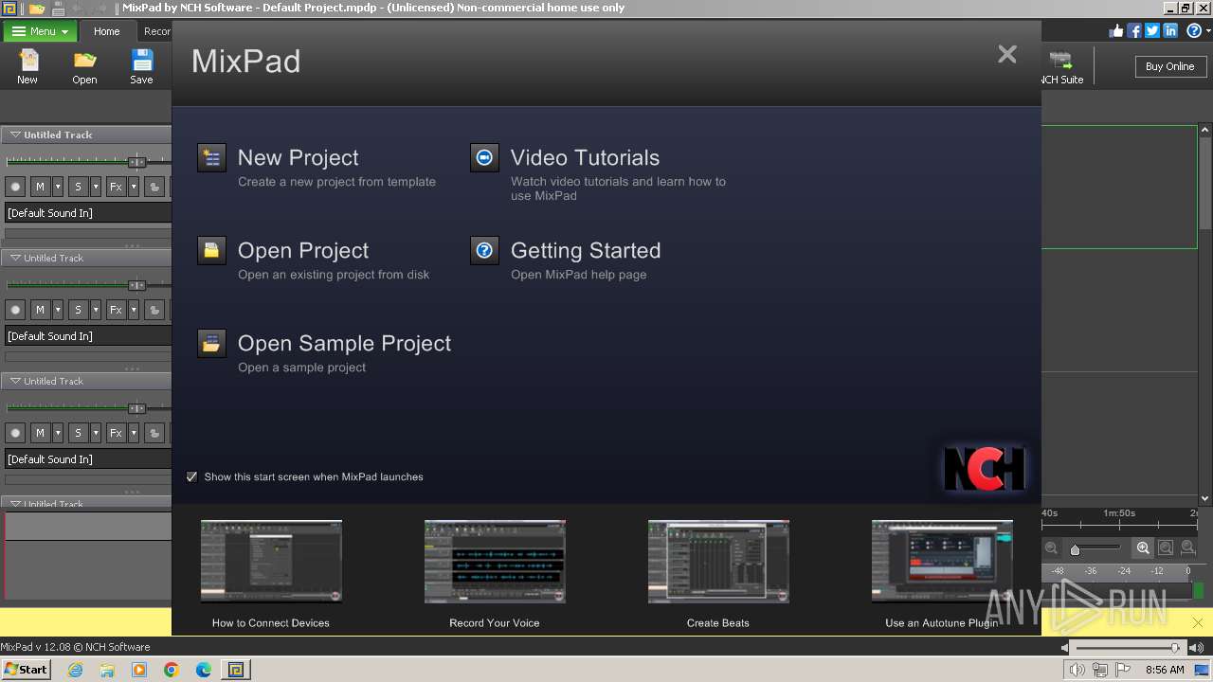Click the thumbs-up like icon
The height and width of the screenshot is (682, 1213).
[x=1115, y=30]
